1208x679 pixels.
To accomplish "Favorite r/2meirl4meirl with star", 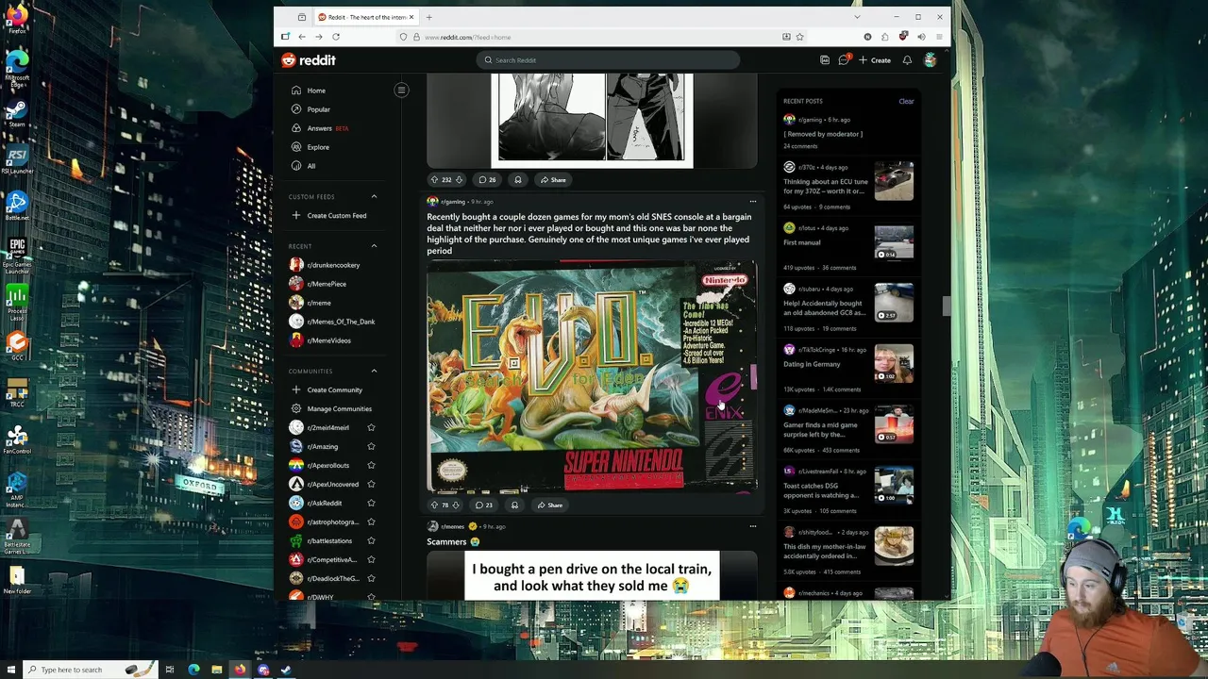I will [x=371, y=427].
